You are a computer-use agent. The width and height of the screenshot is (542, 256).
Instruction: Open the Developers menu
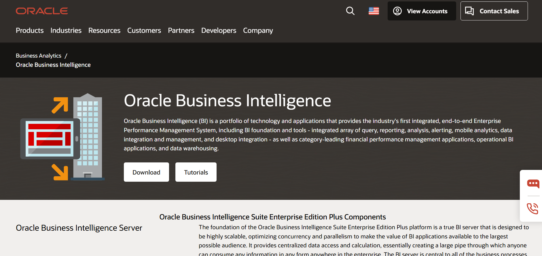(x=219, y=30)
